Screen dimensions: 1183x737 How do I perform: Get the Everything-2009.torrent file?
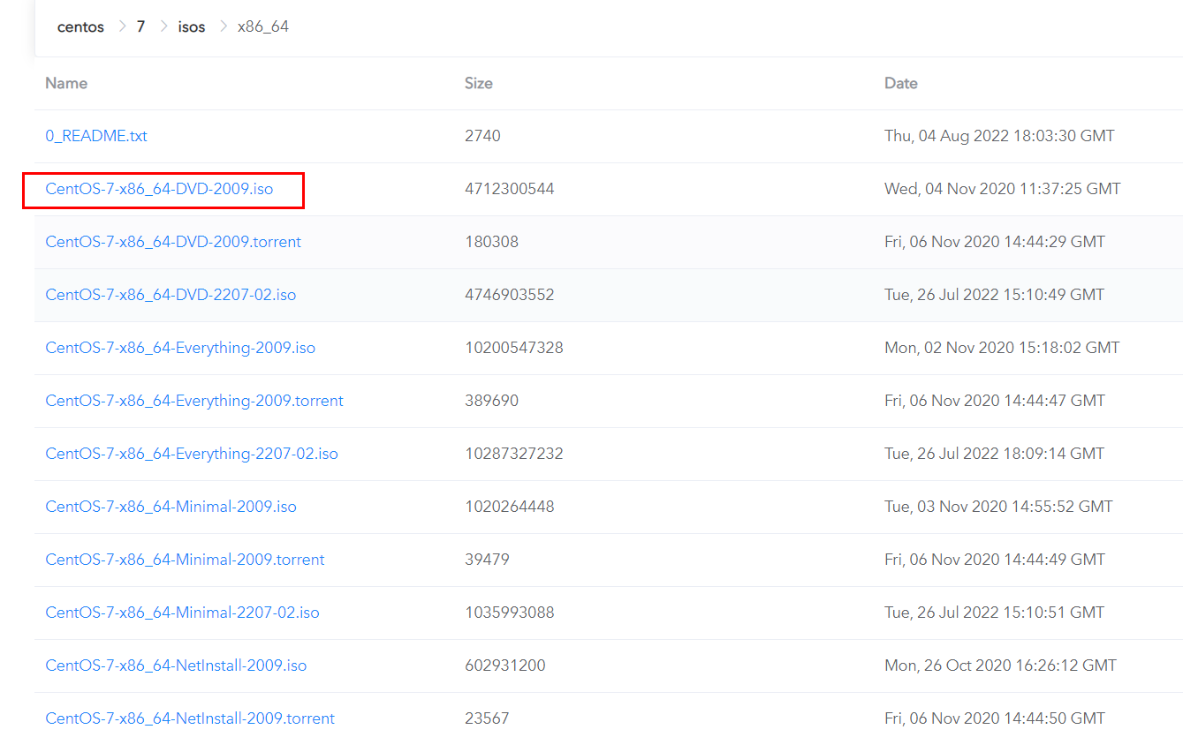[194, 401]
